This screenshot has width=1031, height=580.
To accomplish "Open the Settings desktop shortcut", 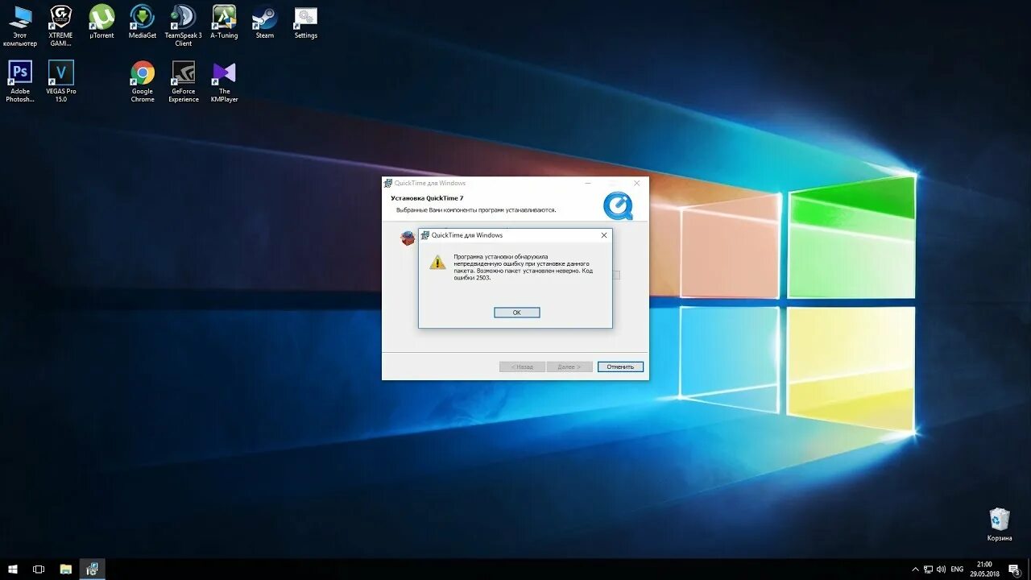I will pos(306,22).
